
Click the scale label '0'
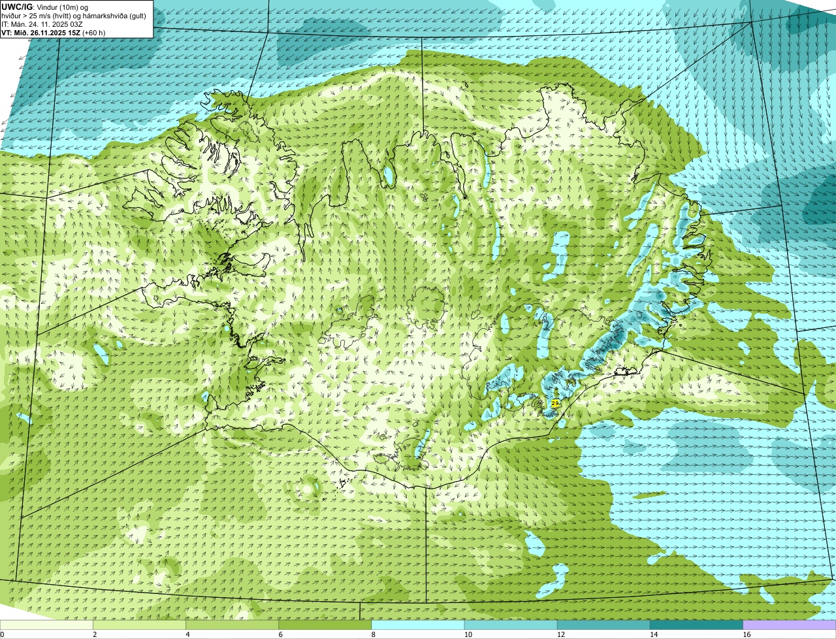tap(3, 634)
